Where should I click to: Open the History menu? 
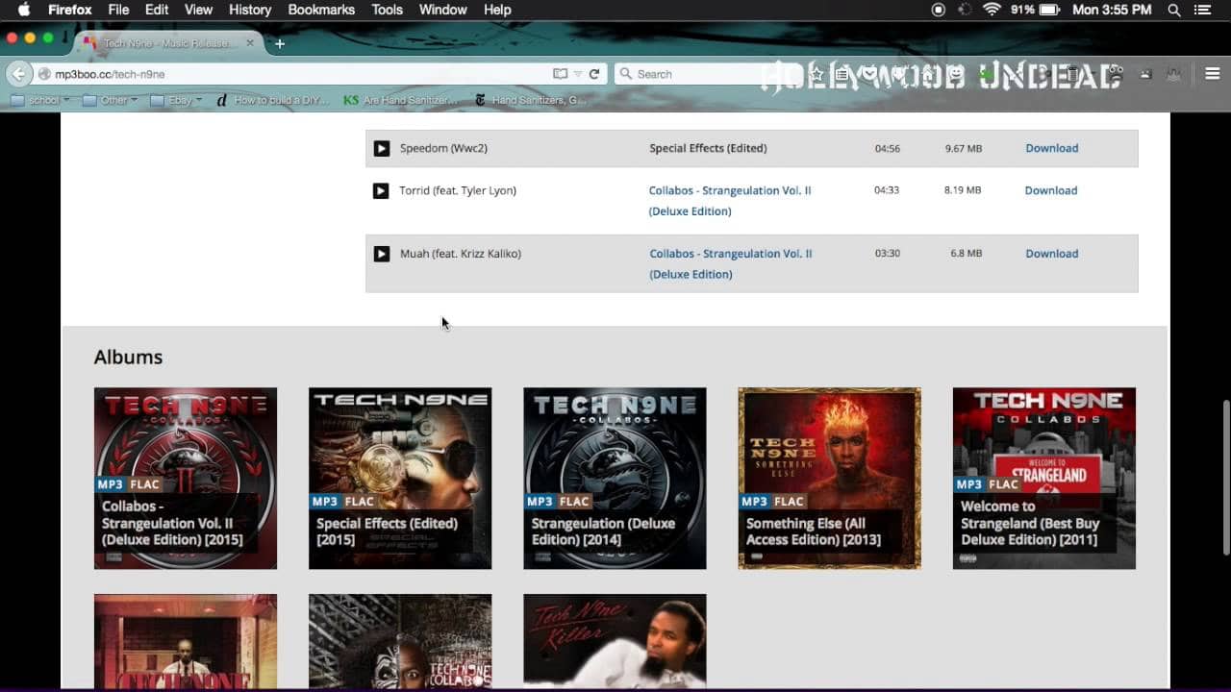[x=250, y=10]
